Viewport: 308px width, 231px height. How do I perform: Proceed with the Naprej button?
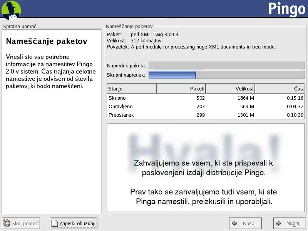[x=290, y=223]
